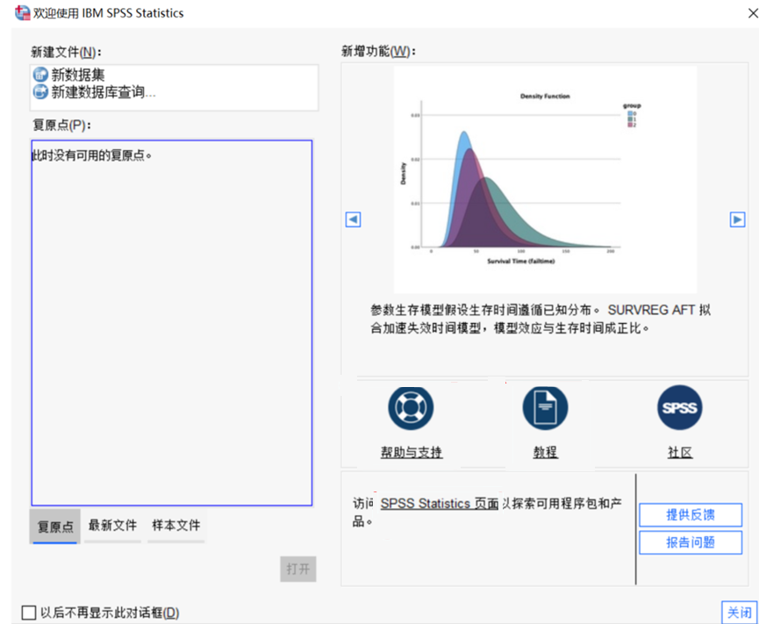Viewport: 759px width, 624px height.
Task: Advance to the next new feature slide
Action: click(737, 219)
